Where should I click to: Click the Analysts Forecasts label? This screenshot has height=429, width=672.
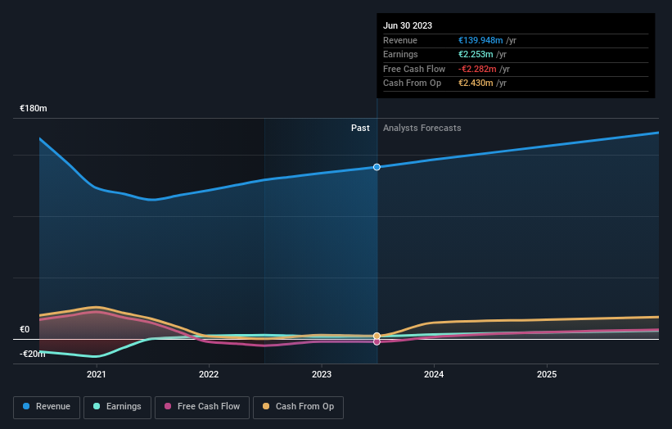tap(422, 129)
